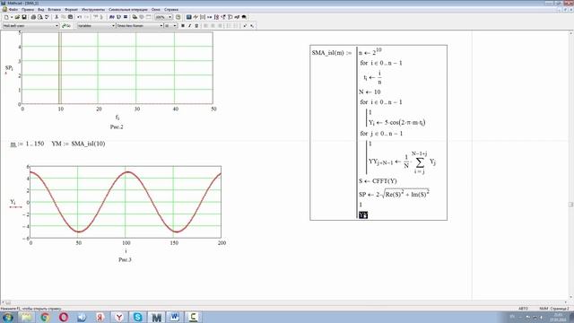Viewport: 574px width, 323px height.
Task: Toggle bulleted list formatting
Action: coord(229,26)
